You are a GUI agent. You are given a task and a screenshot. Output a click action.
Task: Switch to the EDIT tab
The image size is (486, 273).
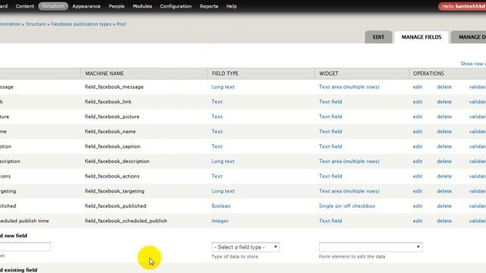[x=378, y=37]
